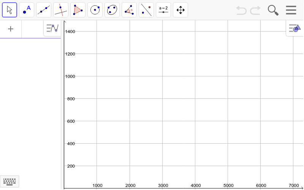Pick the Angle measurement tool

coord(129,10)
